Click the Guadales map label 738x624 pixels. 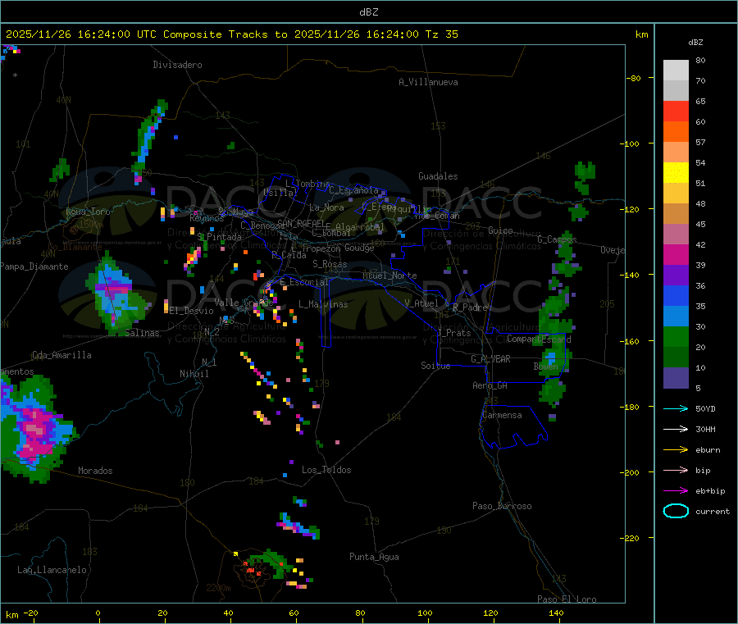click(x=438, y=176)
